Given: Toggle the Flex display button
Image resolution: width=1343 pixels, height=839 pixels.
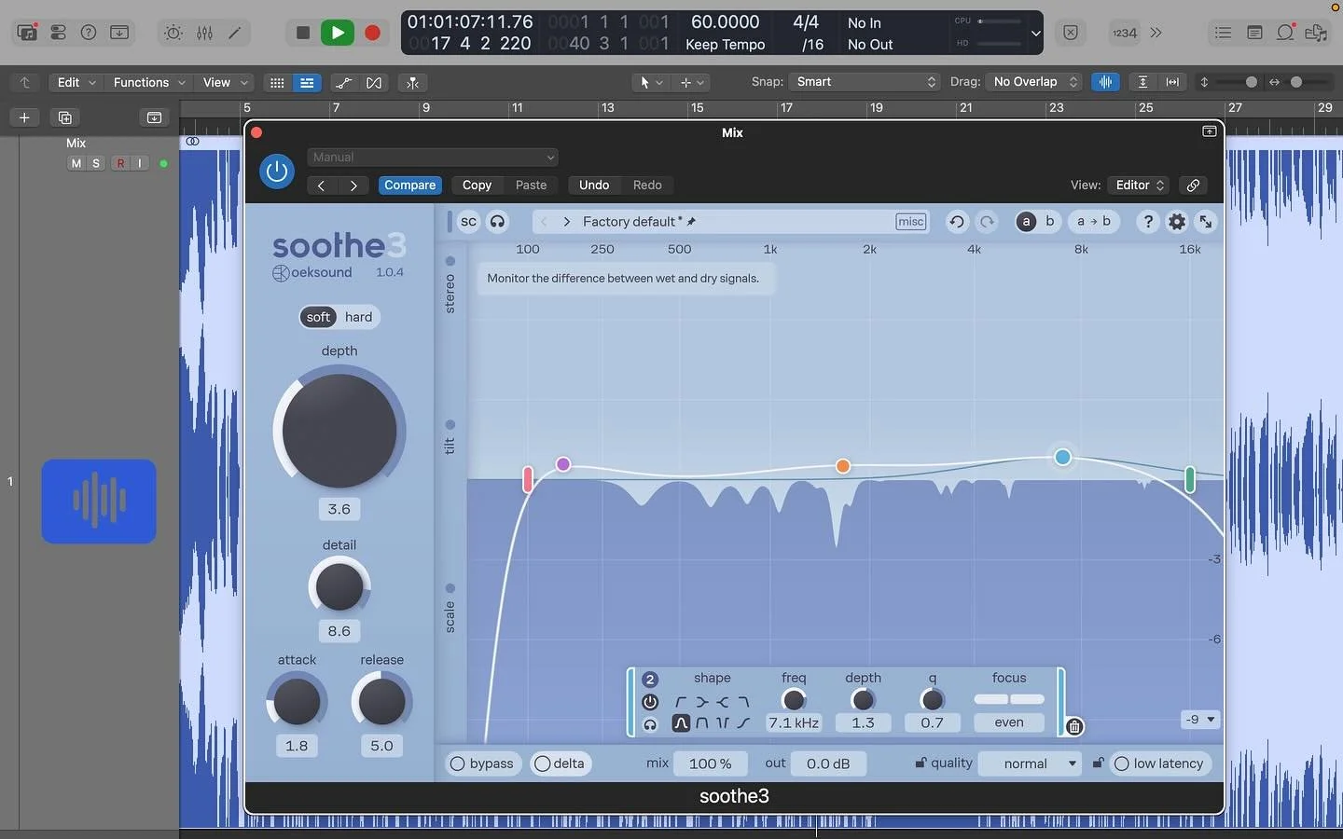Looking at the screenshot, I should tap(374, 83).
